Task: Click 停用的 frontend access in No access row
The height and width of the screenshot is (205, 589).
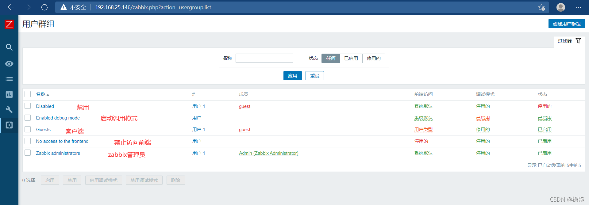Action: (421, 141)
